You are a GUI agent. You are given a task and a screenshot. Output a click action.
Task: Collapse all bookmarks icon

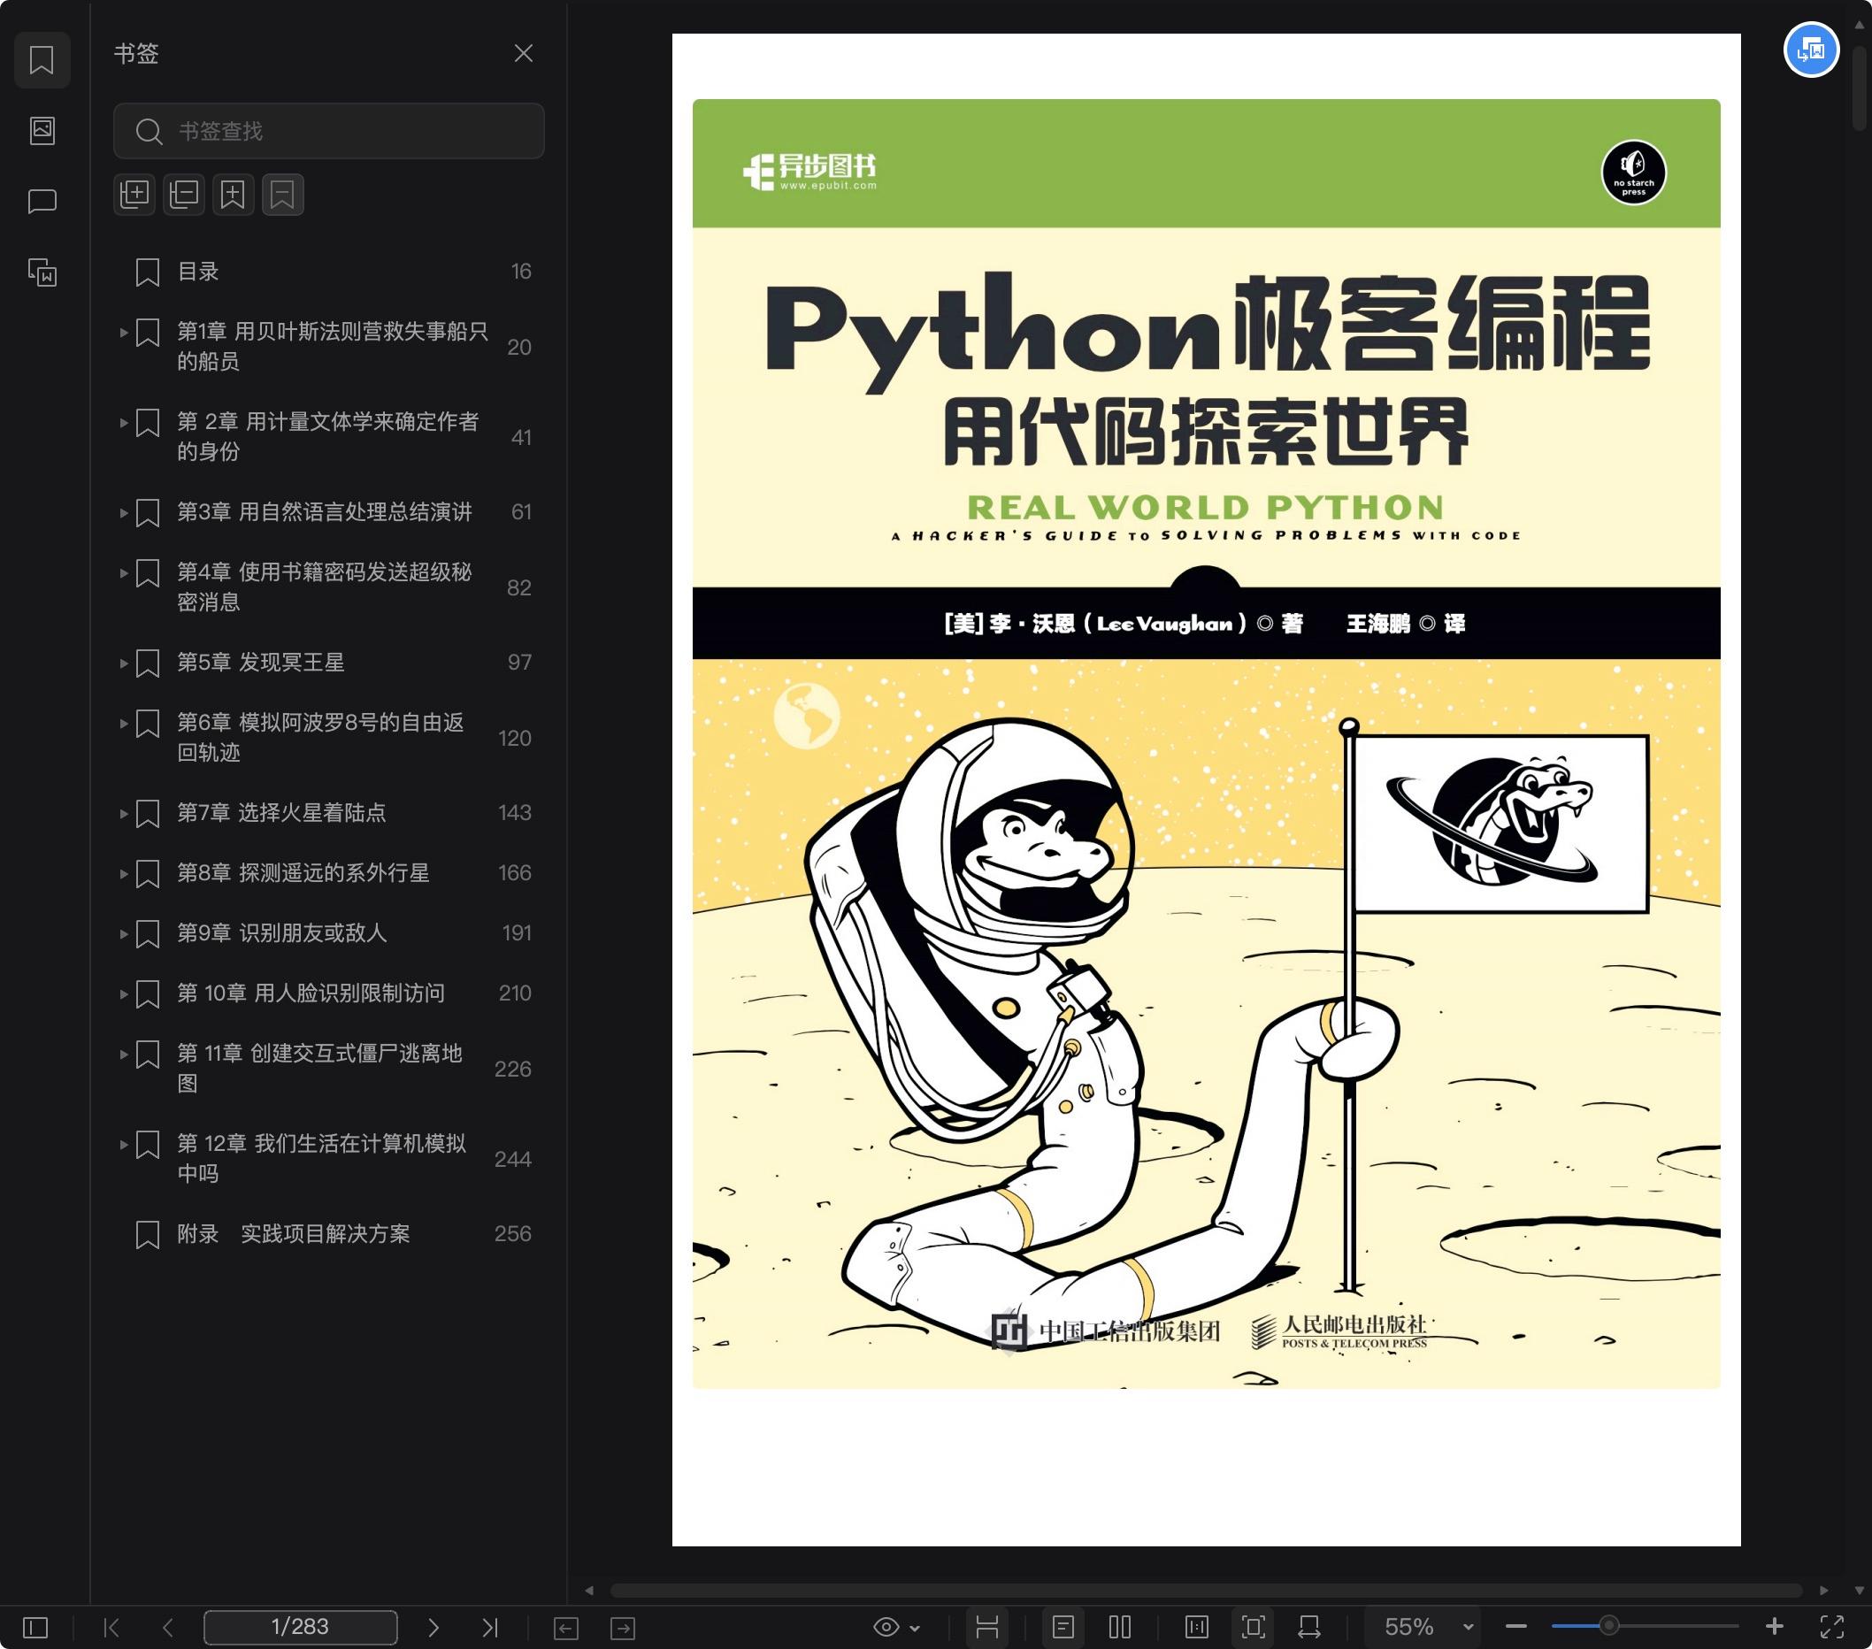(x=184, y=194)
